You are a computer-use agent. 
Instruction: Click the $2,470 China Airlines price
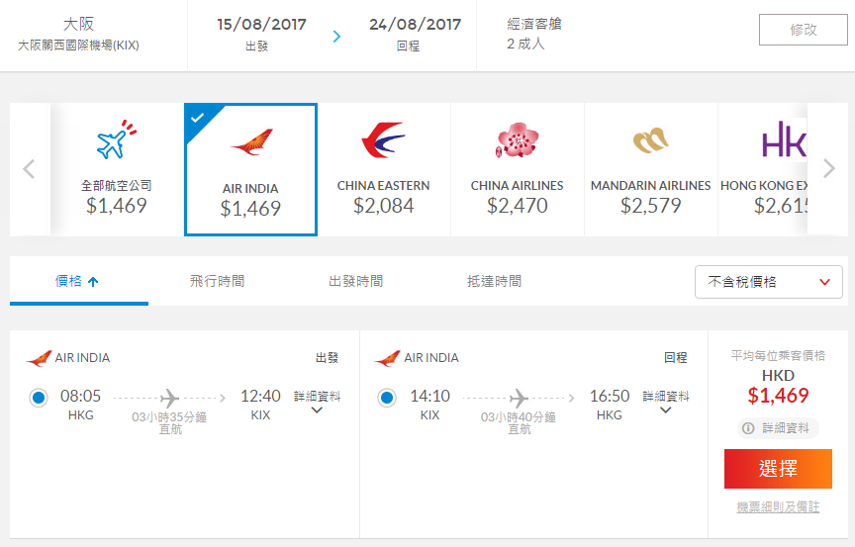click(x=517, y=206)
